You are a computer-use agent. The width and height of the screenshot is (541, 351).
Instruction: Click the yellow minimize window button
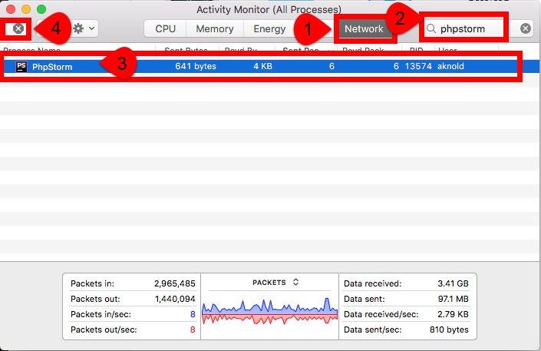tap(25, 8)
